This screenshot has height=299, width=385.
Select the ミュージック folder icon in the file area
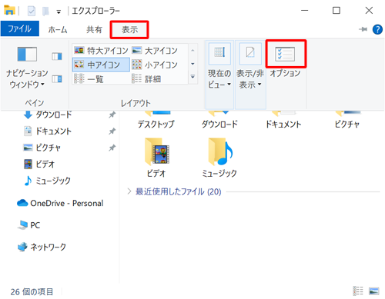click(x=220, y=151)
